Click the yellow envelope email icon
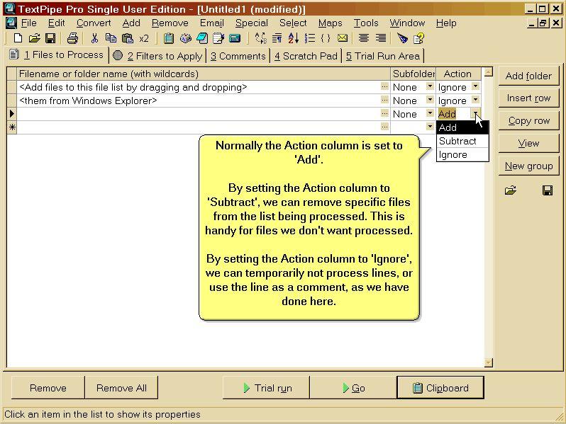 343,38
